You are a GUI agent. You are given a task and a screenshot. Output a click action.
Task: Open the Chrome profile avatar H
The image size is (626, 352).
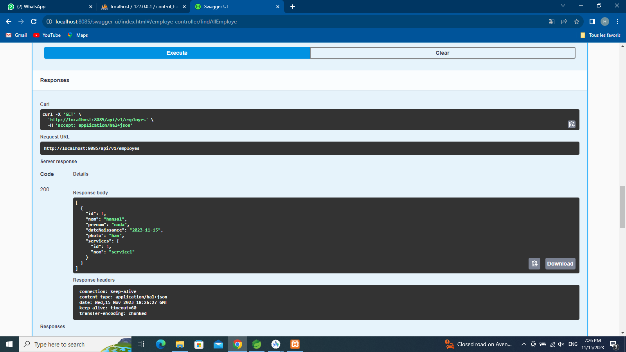click(604, 22)
